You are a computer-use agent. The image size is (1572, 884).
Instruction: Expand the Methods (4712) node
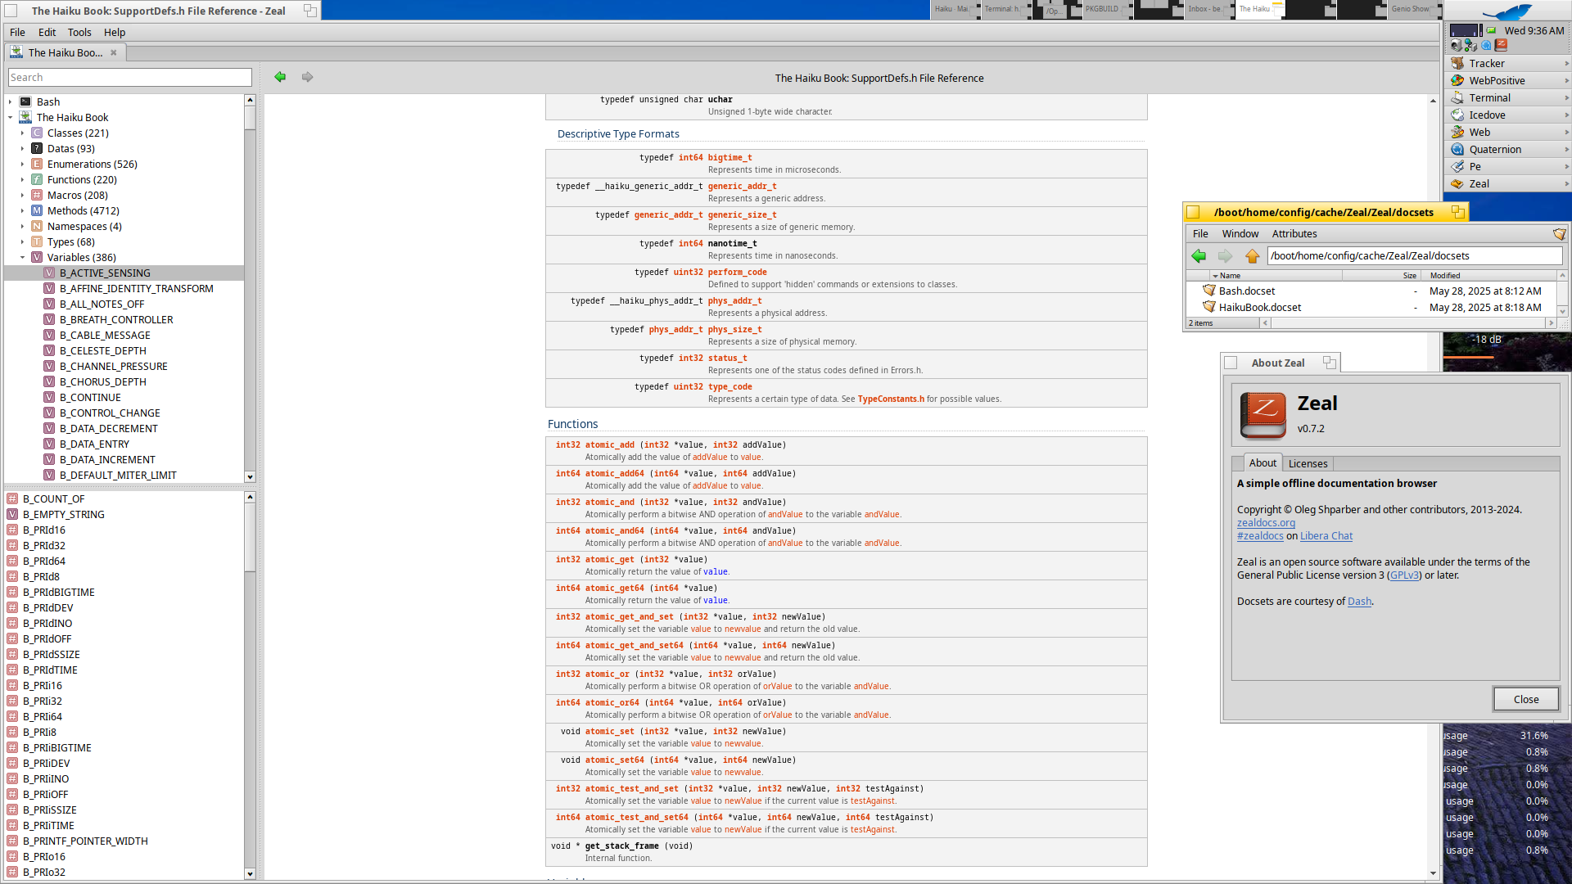point(22,211)
